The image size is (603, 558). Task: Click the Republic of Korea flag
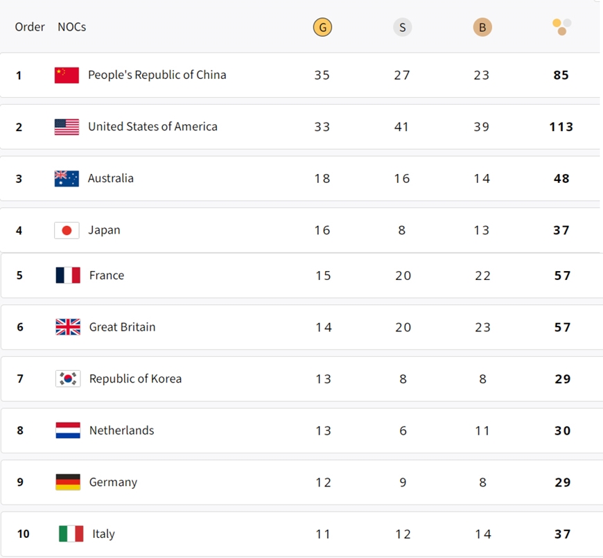coord(68,378)
